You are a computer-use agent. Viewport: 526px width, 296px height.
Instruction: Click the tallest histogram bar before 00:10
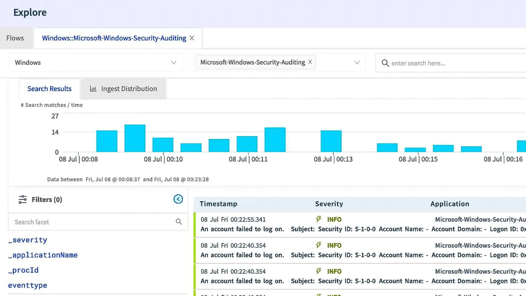point(135,138)
